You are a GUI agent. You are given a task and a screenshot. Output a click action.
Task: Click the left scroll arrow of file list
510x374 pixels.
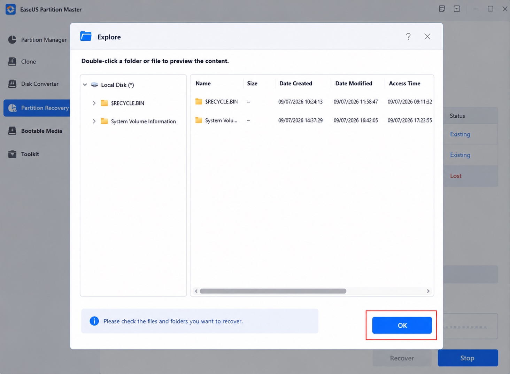coord(196,291)
